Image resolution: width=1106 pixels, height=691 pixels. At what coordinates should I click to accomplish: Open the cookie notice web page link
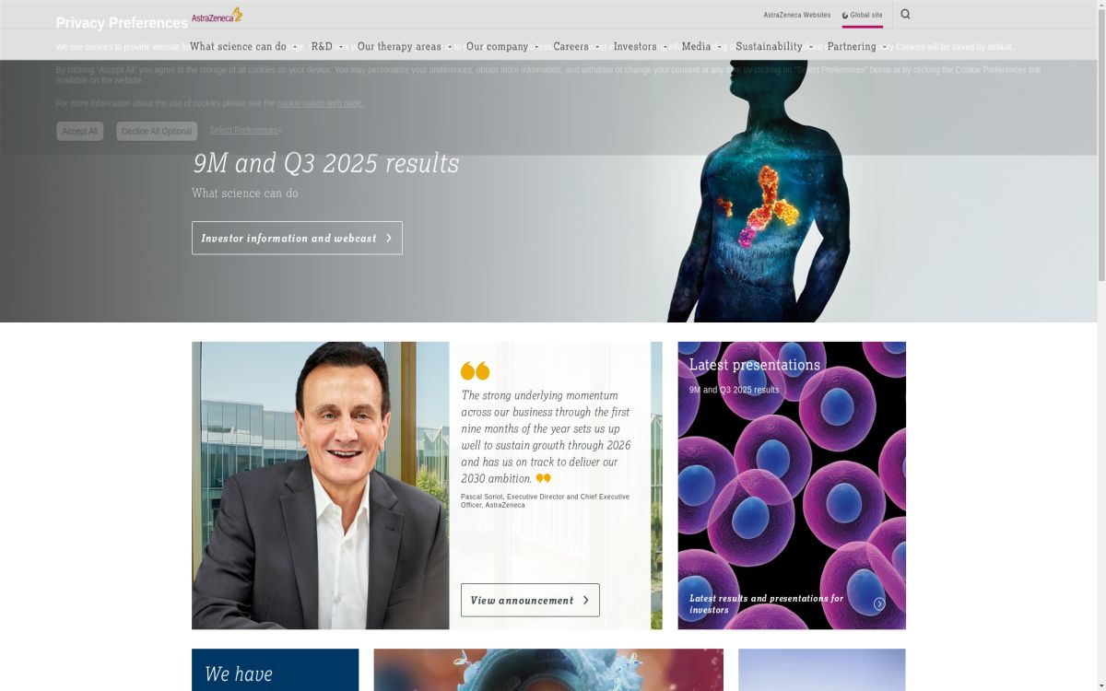tap(320, 103)
